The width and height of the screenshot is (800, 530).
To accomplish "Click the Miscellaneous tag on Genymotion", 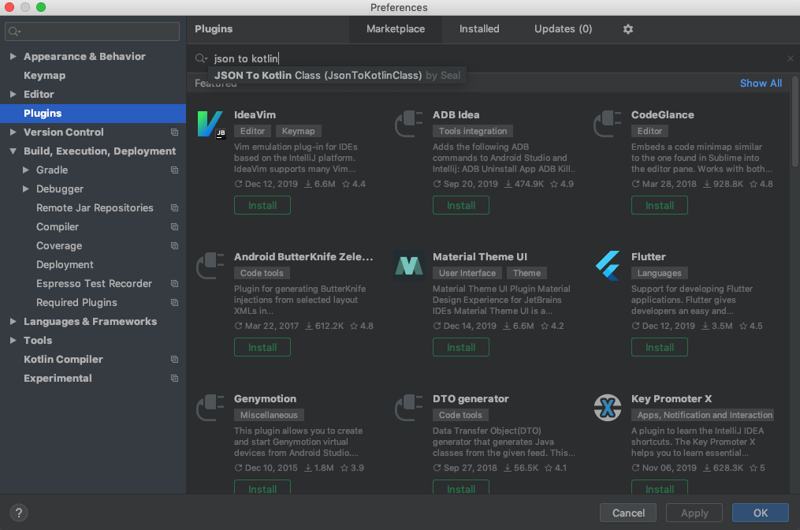I will click(x=269, y=415).
